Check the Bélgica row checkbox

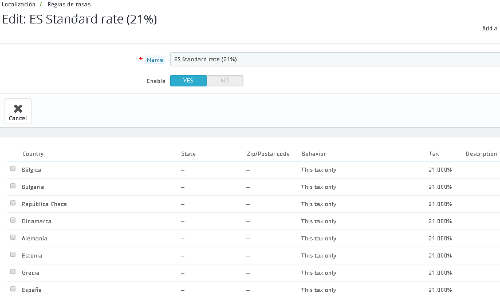tap(13, 169)
